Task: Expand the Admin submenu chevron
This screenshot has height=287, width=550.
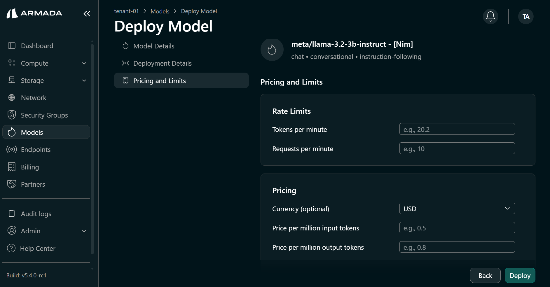Action: (x=84, y=231)
